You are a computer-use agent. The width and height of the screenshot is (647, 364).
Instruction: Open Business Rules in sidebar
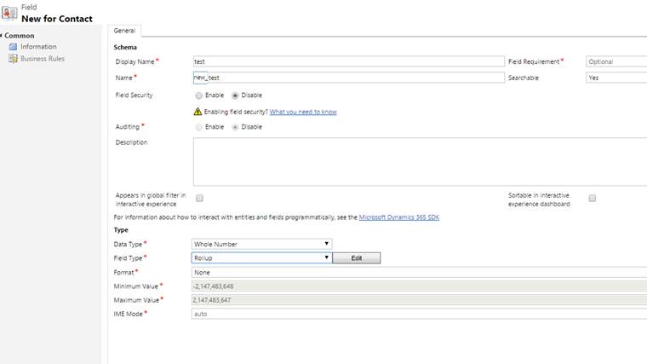click(43, 59)
